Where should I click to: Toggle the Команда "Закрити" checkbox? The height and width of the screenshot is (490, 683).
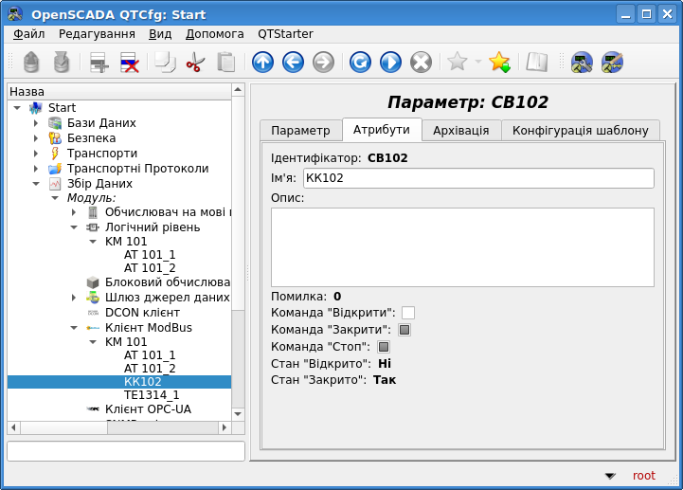click(x=404, y=330)
